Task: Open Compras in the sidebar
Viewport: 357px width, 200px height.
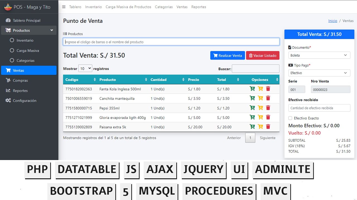Action: [29, 80]
